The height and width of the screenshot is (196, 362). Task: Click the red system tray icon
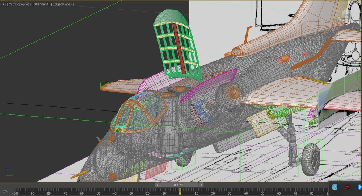[x=347, y=187]
